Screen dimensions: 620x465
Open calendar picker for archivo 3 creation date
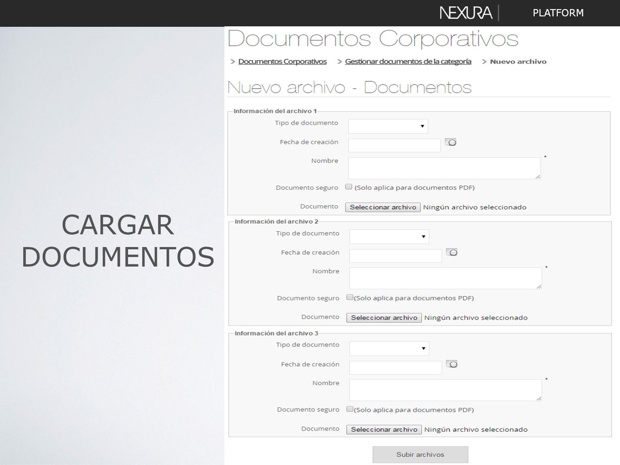(x=451, y=364)
